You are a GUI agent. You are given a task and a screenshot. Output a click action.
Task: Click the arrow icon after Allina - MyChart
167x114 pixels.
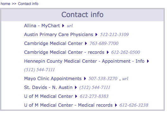63,26
